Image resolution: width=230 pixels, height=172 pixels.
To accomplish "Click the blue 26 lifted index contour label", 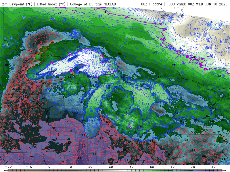I will point(86,70).
